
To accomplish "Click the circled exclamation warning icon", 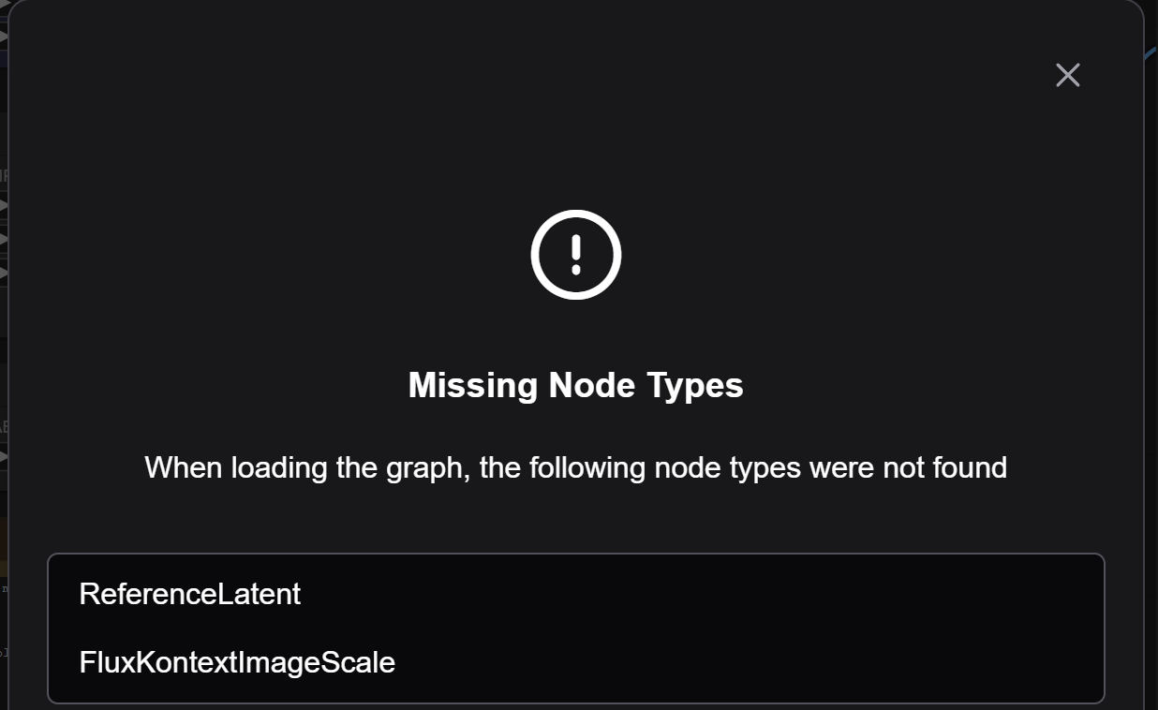I will pyautogui.click(x=576, y=255).
